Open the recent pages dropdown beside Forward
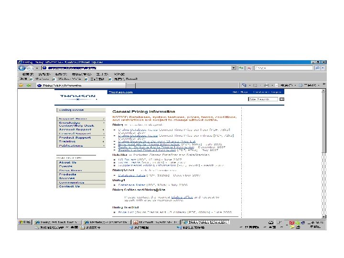 click(37, 68)
